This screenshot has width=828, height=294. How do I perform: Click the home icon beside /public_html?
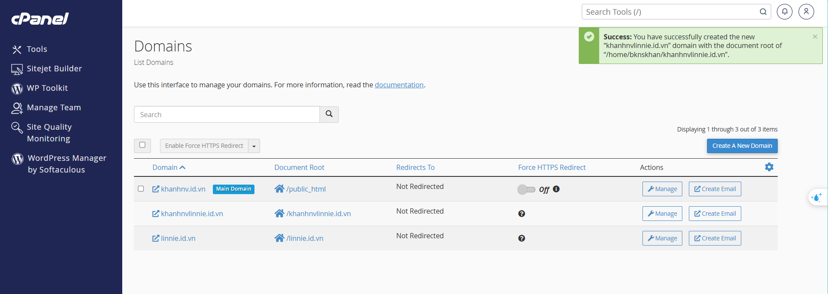[279, 189]
